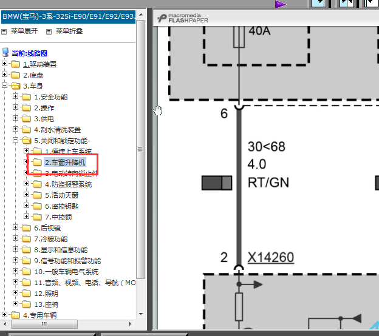Click the 30<68 wire label
Viewport: 379px width, 336px height.
click(267, 147)
